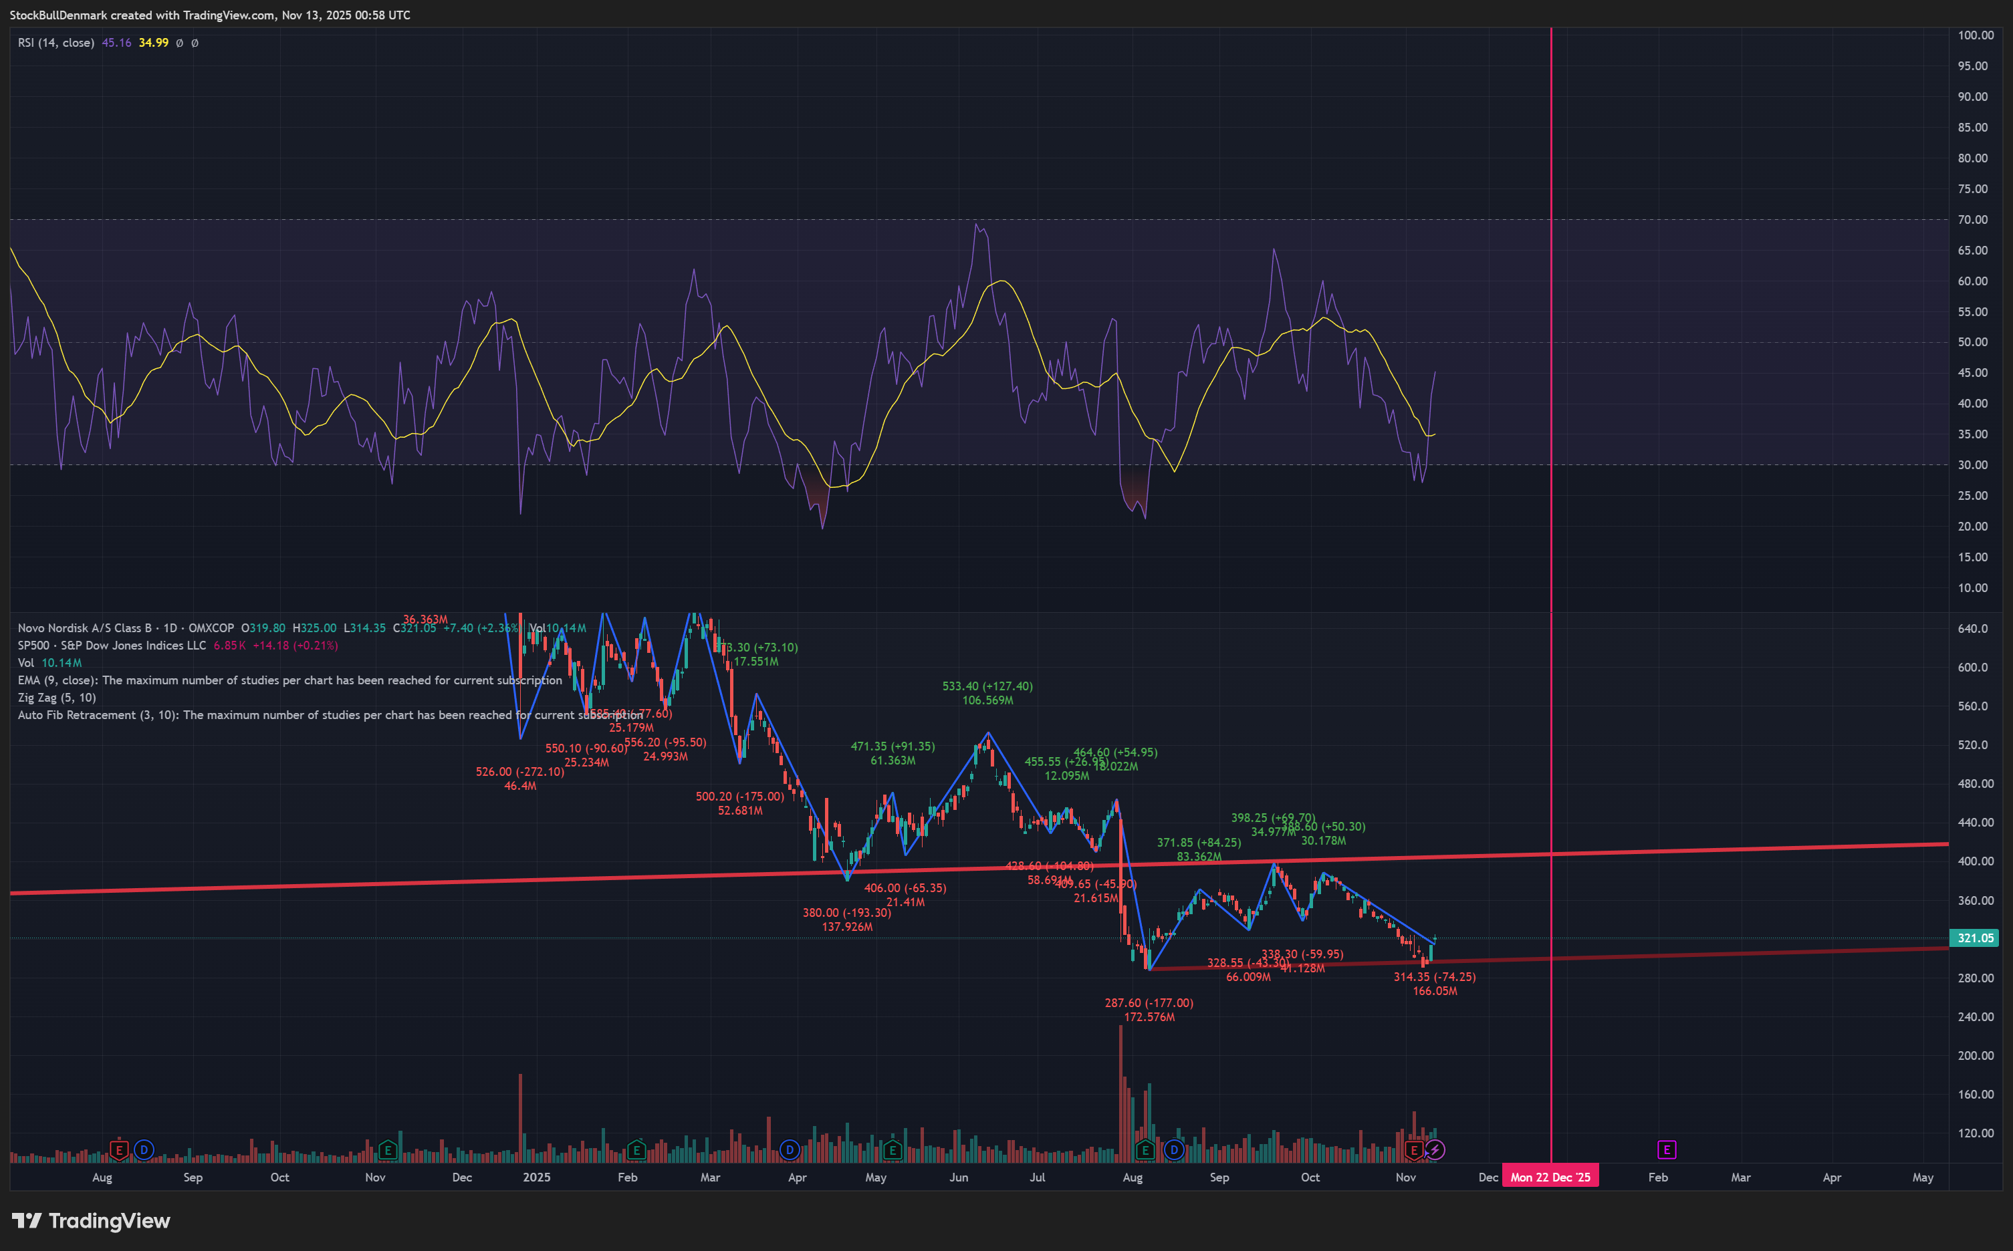Open the green earnings E marker near Feb 2025
The image size is (2013, 1251).
[636, 1149]
